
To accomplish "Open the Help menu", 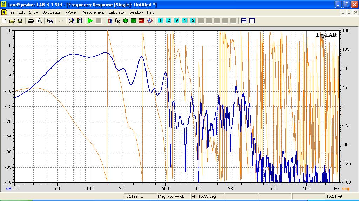I will (x=151, y=12).
